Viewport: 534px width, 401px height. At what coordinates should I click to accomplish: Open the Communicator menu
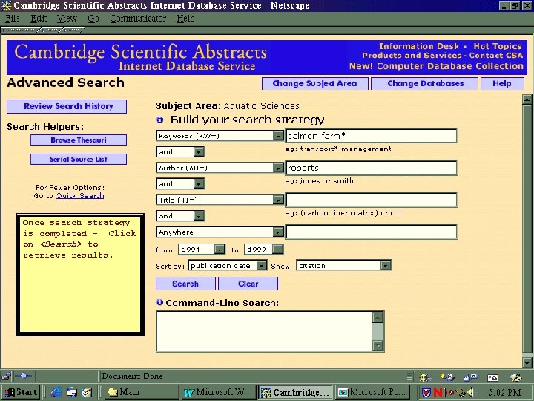pyautogui.click(x=138, y=19)
